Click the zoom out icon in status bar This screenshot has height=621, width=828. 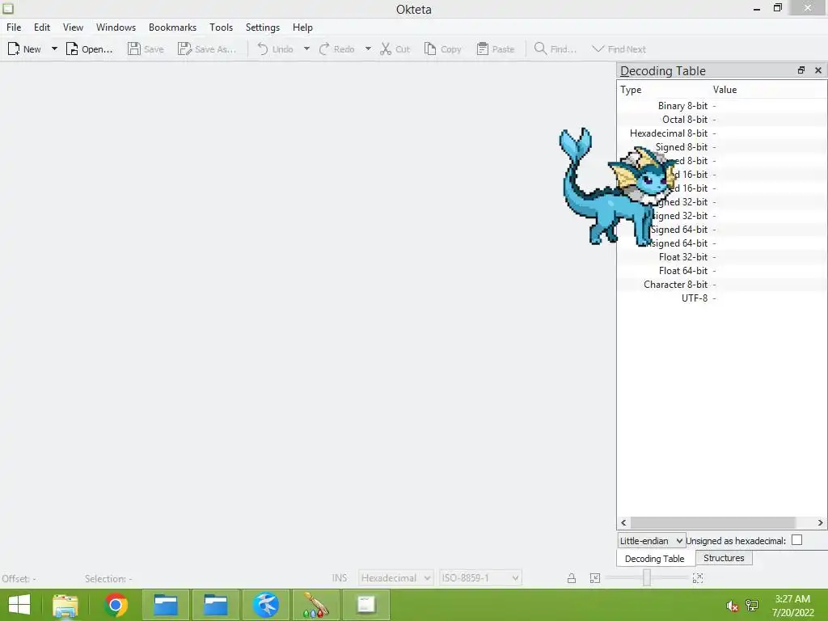(594, 578)
